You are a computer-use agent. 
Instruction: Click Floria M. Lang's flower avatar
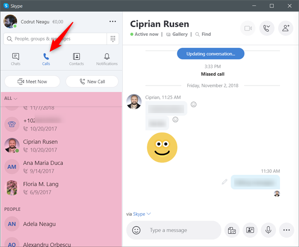(x=12, y=188)
